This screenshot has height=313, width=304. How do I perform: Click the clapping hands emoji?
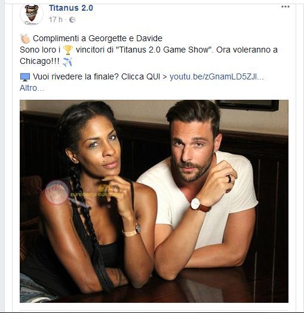coord(25,39)
